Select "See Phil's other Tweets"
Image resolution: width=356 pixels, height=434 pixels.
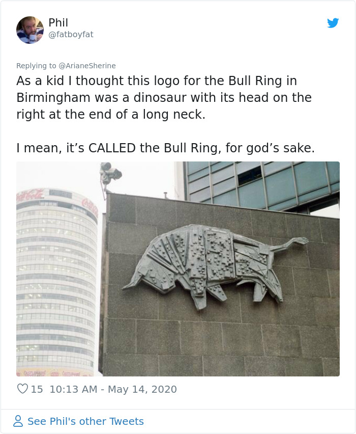point(85,421)
